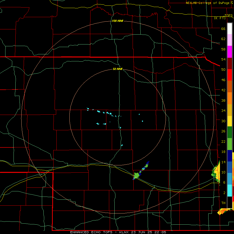Screen dimensions: 234x234
Task: Click the legend value 22
Action: 223,141
